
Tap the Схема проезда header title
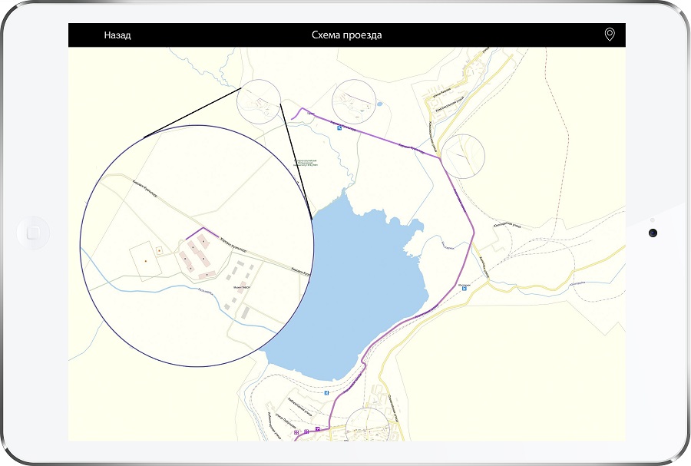(x=346, y=35)
